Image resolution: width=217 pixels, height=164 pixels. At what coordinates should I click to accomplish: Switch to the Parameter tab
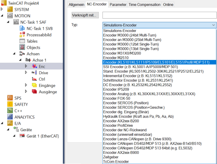click(118, 5)
